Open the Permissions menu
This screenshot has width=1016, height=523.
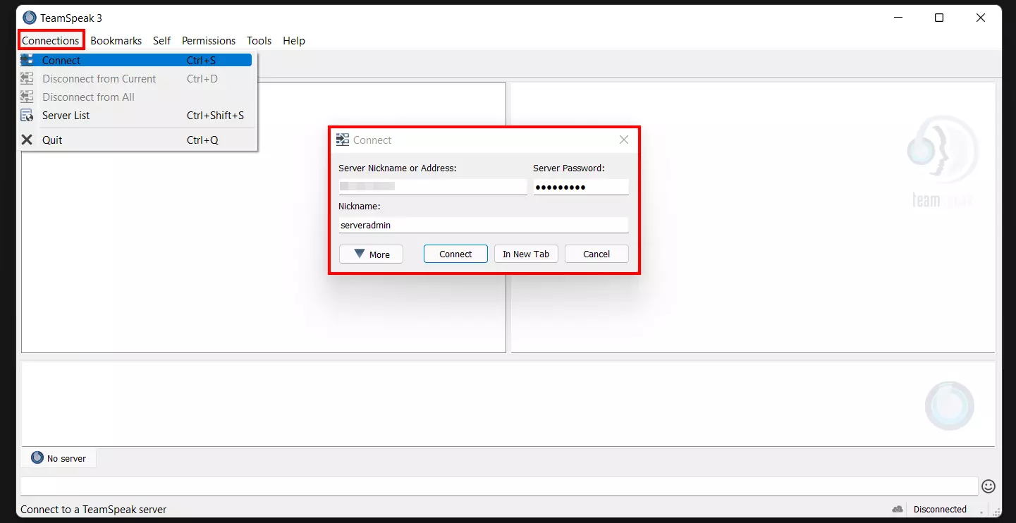(x=209, y=40)
